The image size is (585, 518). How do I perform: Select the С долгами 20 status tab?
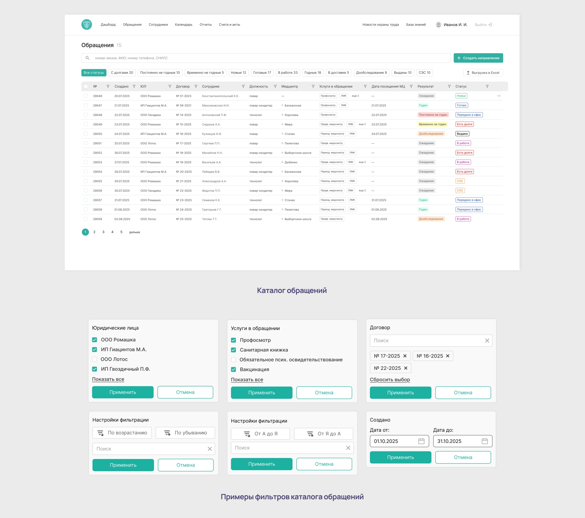click(122, 73)
